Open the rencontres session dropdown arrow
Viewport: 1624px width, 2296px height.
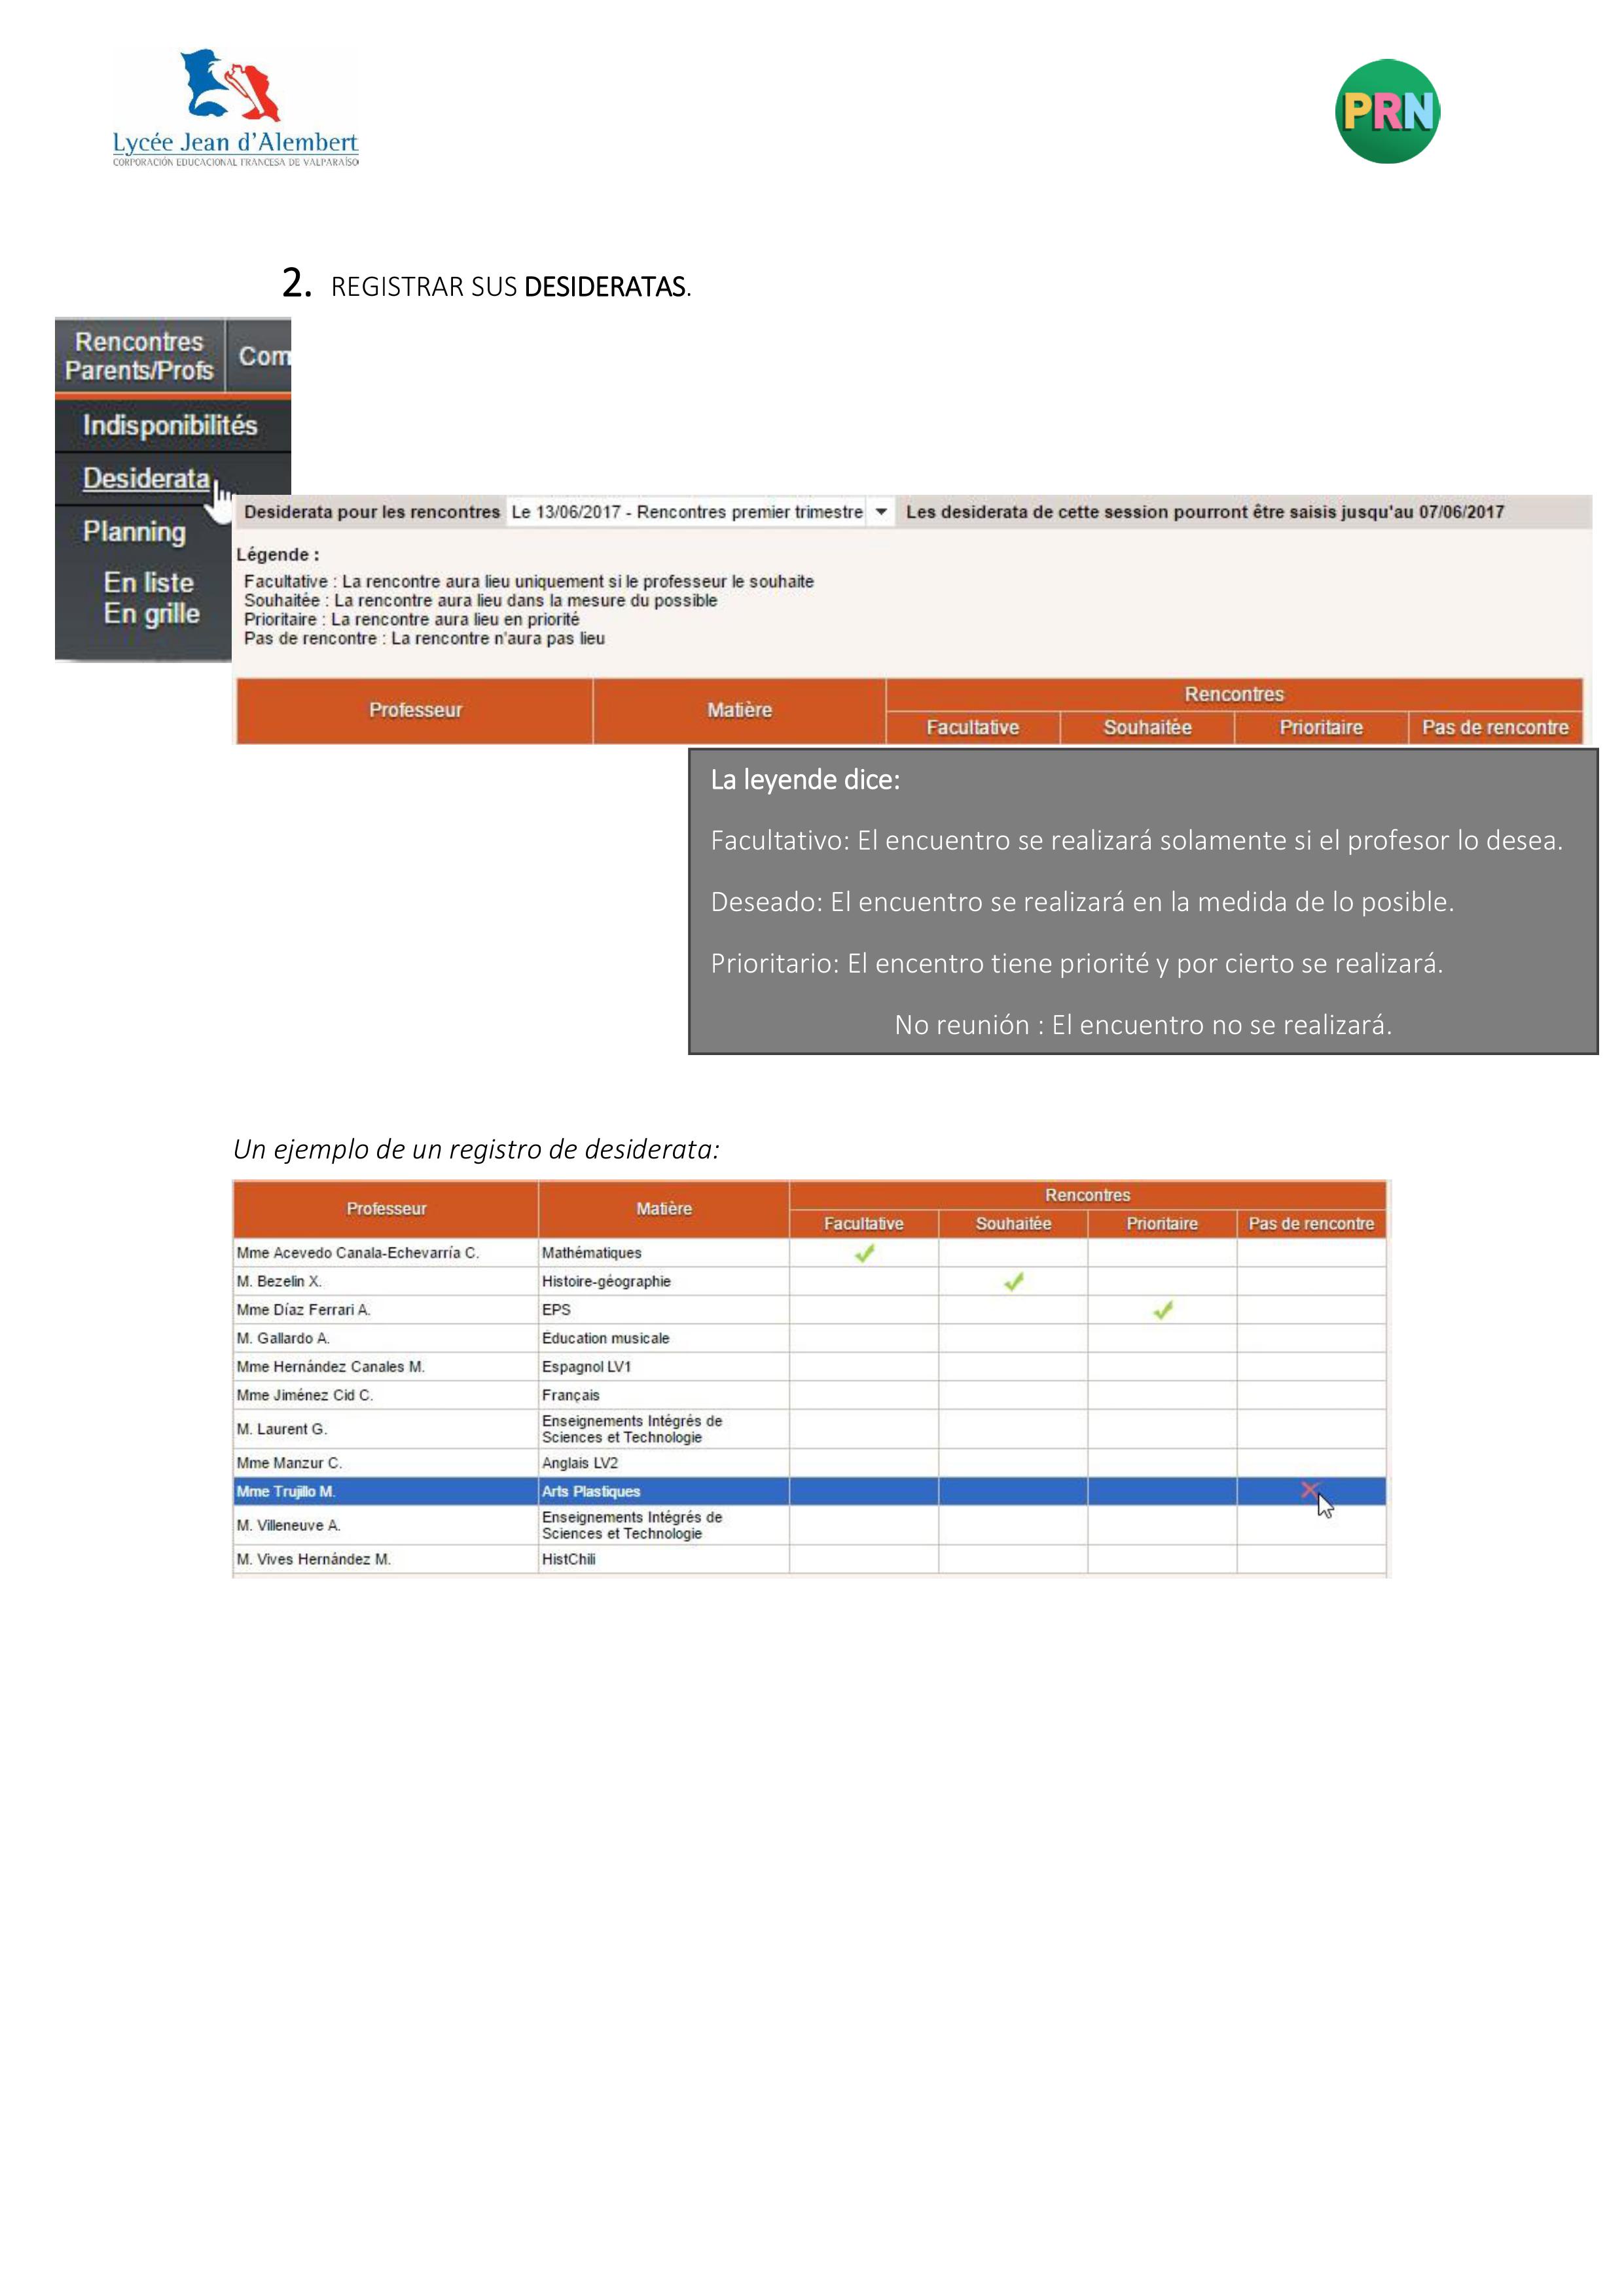881,512
